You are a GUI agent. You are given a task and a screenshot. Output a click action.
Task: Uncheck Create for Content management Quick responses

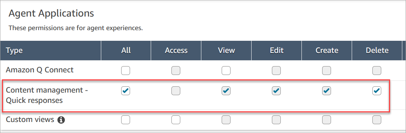(327, 91)
